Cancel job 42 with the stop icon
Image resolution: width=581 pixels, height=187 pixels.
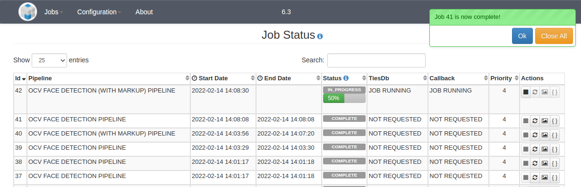(x=526, y=92)
